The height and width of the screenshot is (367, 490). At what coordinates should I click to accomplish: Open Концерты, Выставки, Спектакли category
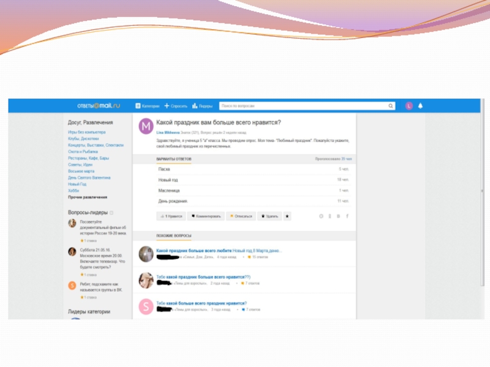click(x=96, y=145)
